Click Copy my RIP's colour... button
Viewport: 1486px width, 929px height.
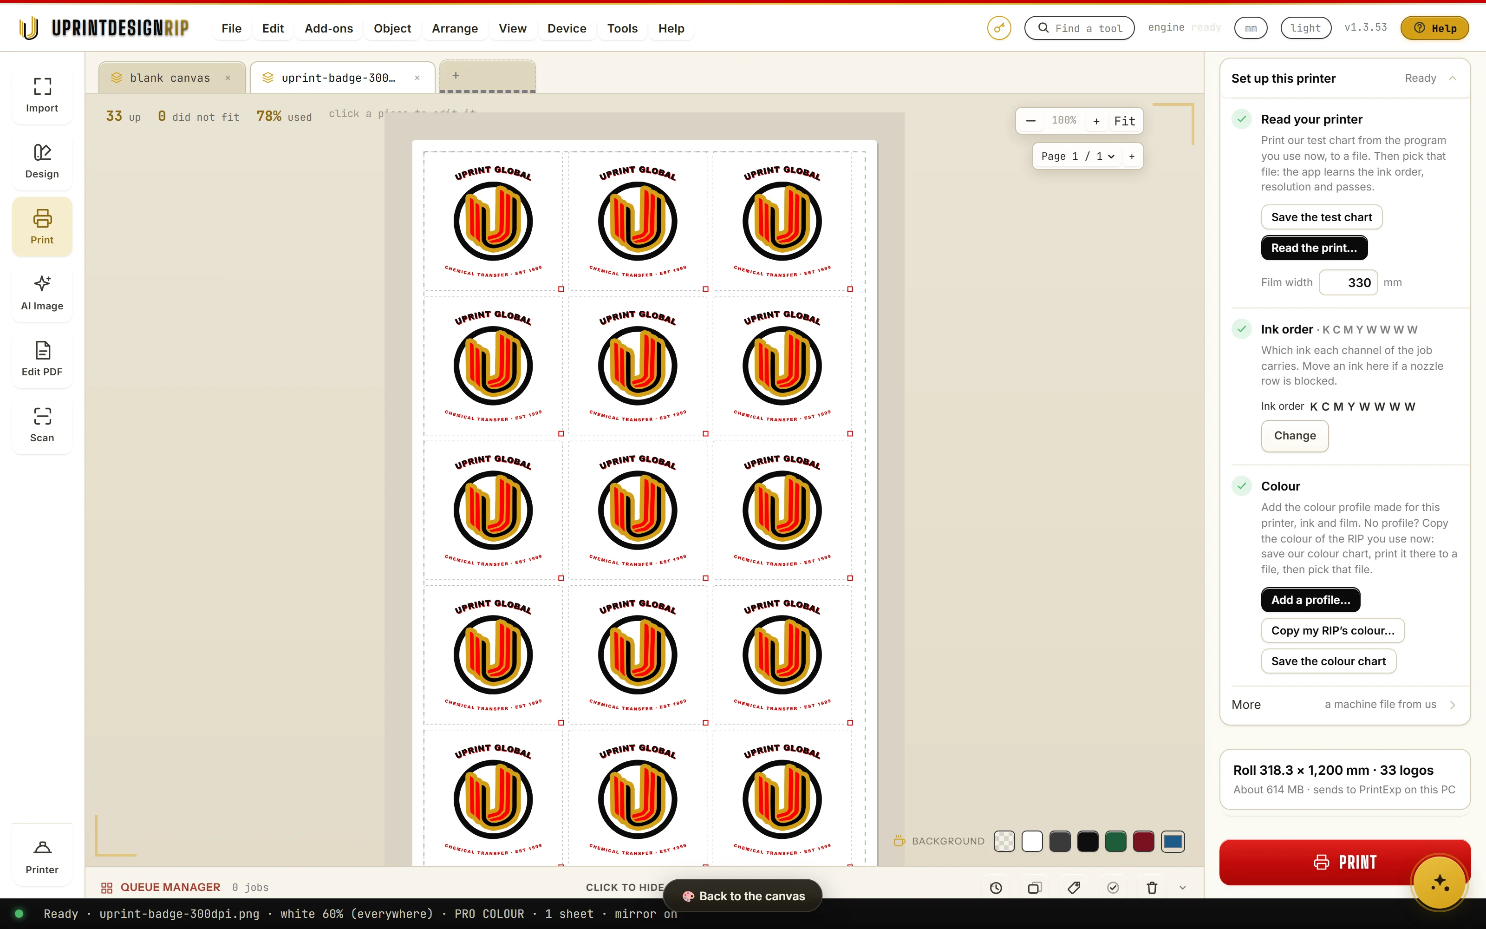[1332, 630]
